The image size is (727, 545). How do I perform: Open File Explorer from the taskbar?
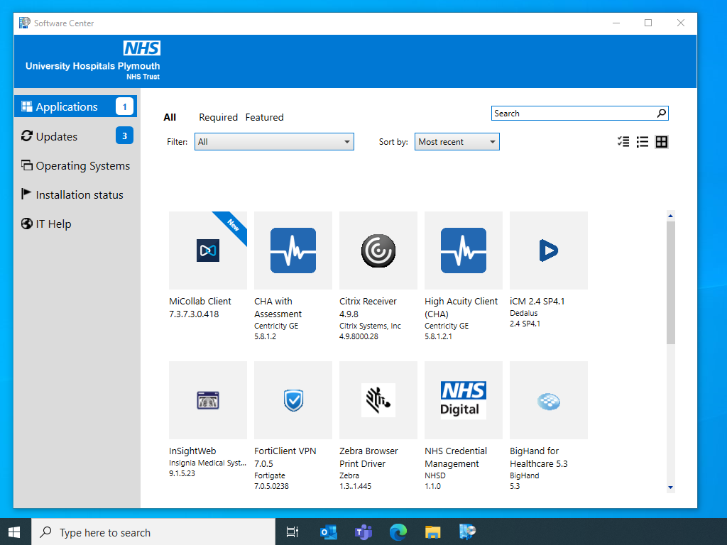432,532
